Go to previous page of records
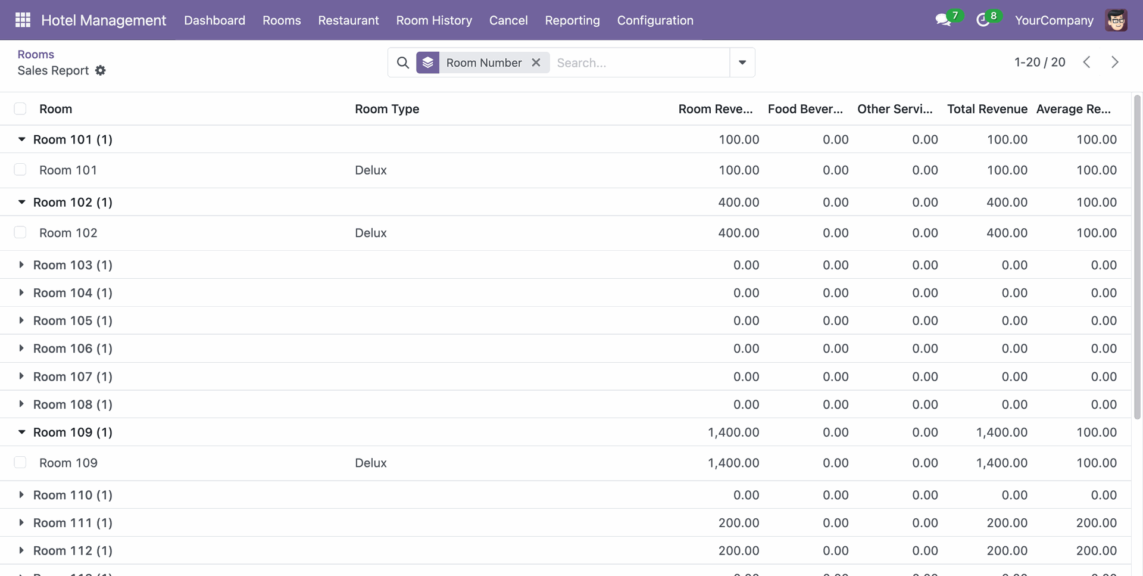Viewport: 1143px width, 576px height. (x=1086, y=62)
